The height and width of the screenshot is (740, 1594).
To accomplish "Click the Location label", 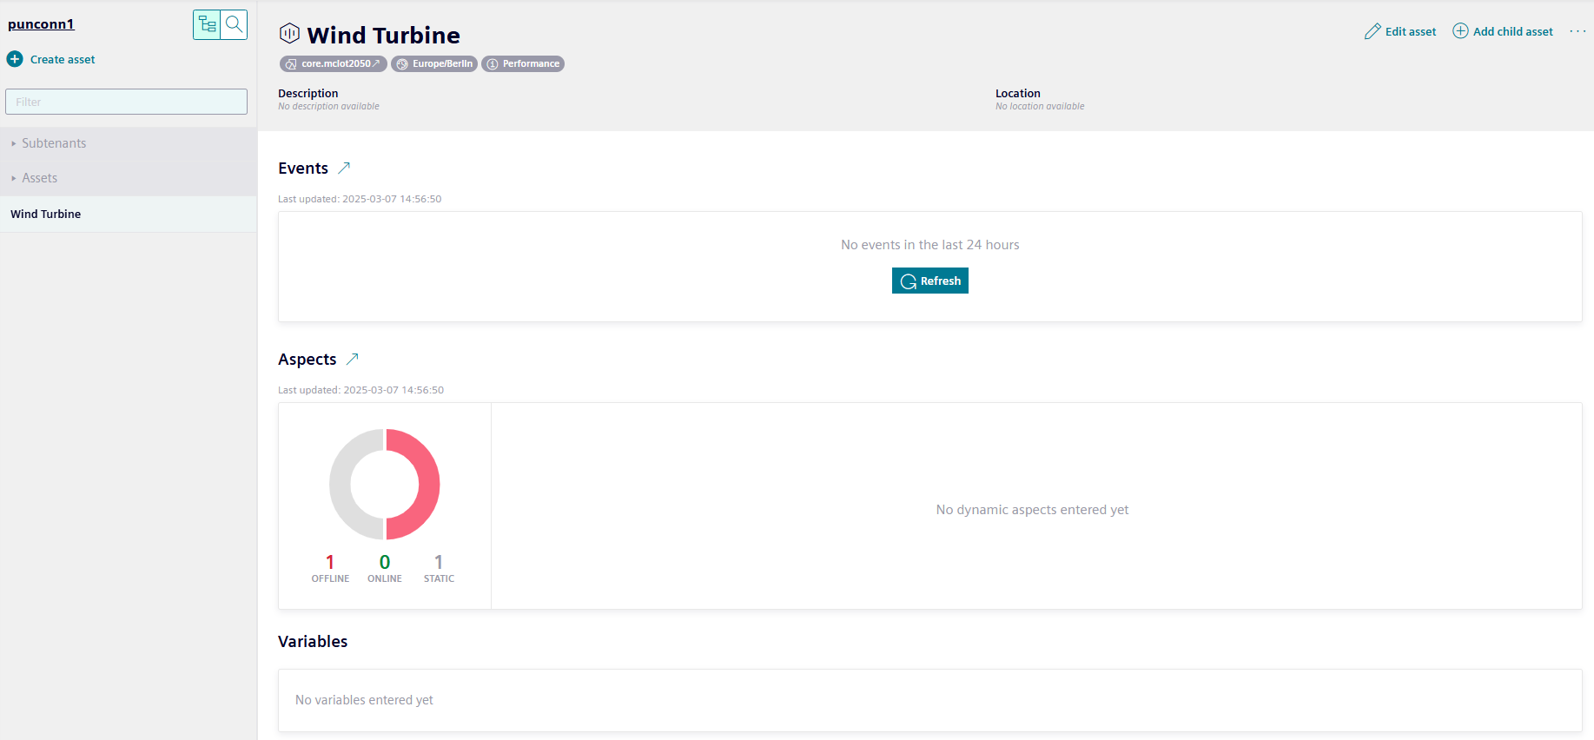I will coord(1018,93).
